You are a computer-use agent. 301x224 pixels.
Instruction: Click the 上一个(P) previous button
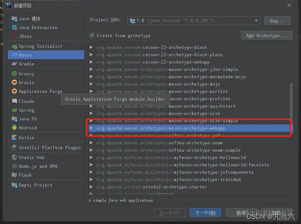click(x=170, y=213)
